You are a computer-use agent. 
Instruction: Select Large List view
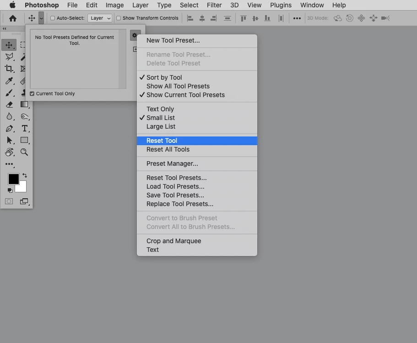tap(197, 127)
